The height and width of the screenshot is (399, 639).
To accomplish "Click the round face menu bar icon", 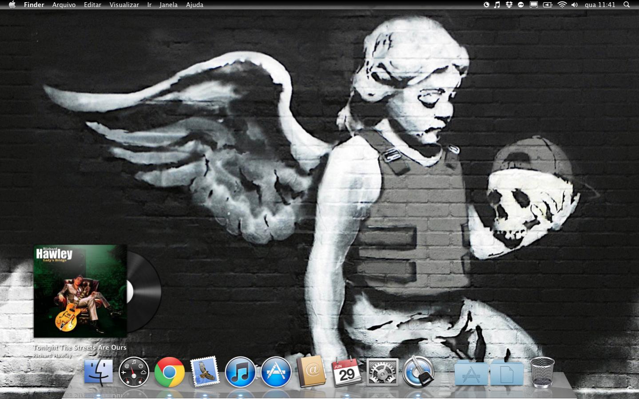I will point(521,4).
